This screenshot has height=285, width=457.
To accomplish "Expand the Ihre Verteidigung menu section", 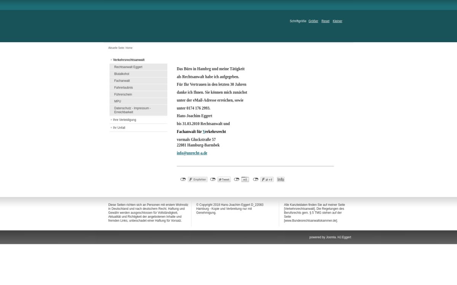I will click(125, 120).
